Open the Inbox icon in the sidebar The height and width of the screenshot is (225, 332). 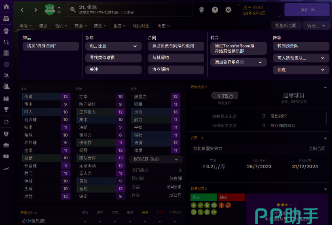click(6, 18)
